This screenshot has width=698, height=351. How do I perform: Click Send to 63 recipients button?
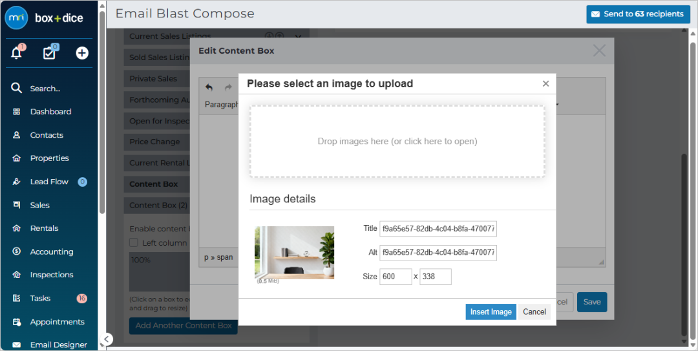coord(638,14)
